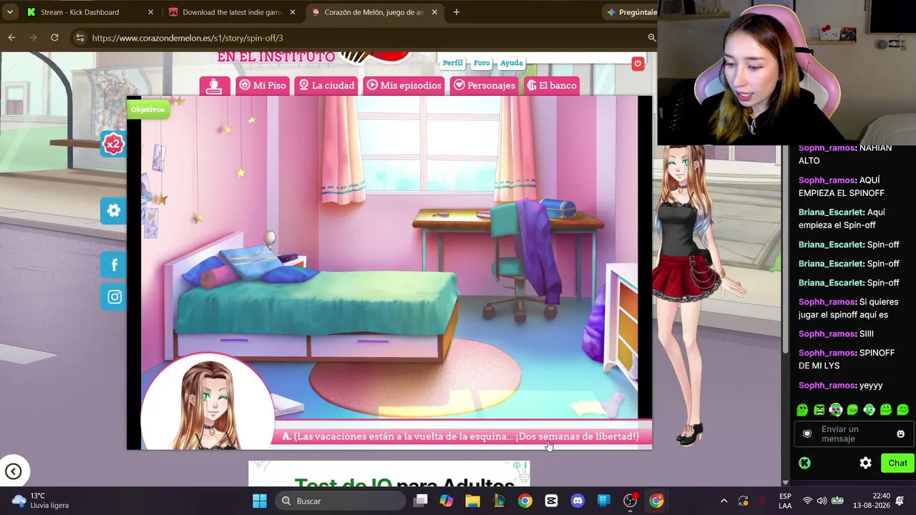This screenshot has height=515, width=916.
Task: Click the red power logout icon
Action: click(x=638, y=64)
